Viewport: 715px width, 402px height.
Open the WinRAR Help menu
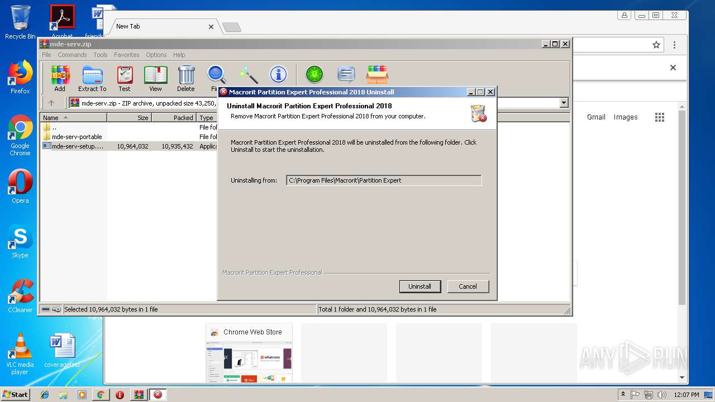point(179,55)
